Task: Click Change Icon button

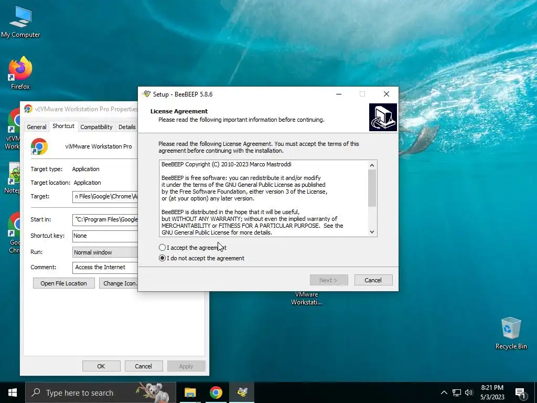Action: click(x=119, y=283)
